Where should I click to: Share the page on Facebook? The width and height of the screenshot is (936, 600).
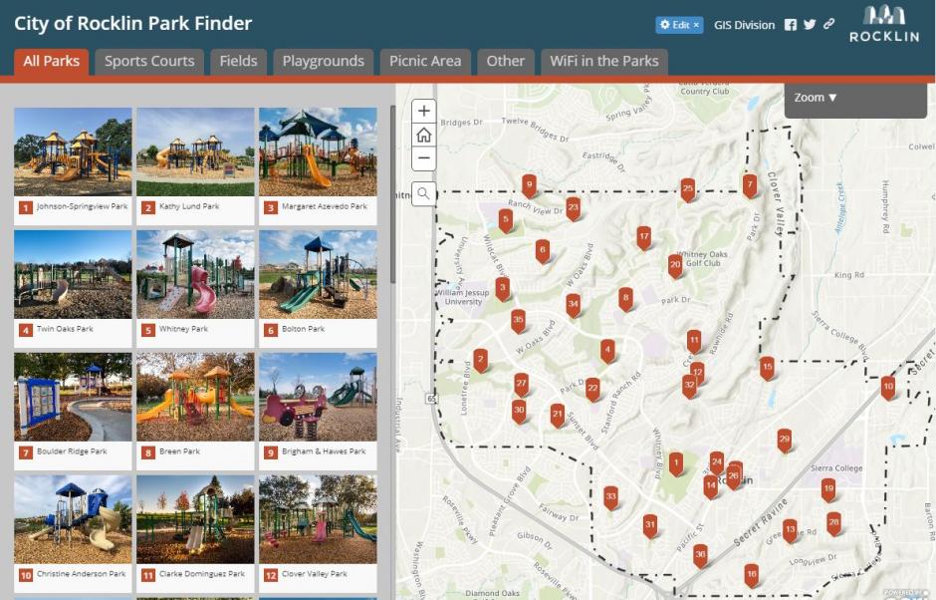[791, 25]
